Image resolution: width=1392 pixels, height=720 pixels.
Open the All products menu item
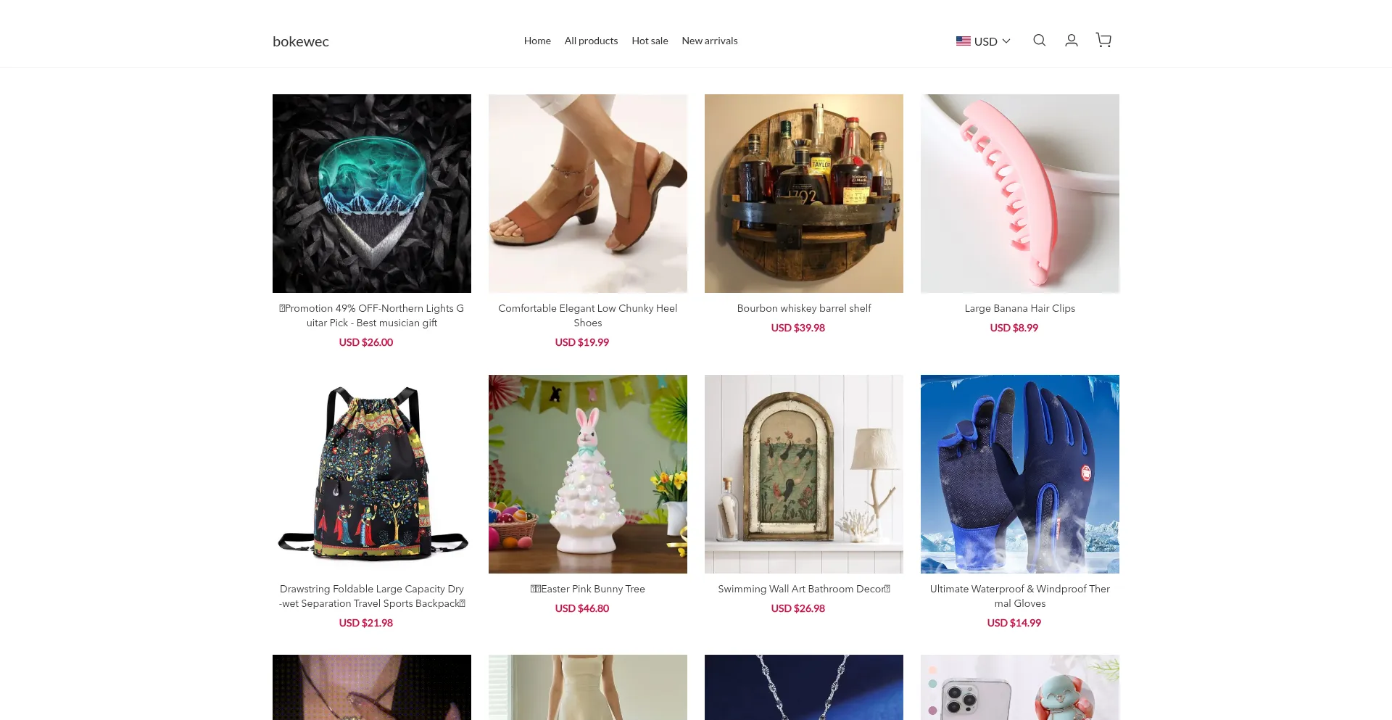pos(591,41)
